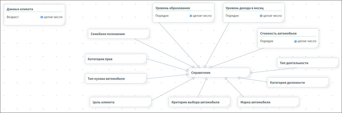This screenshot has width=342, height=113.
Task: Click the Данные клиента node title
Action: tap(20, 9)
